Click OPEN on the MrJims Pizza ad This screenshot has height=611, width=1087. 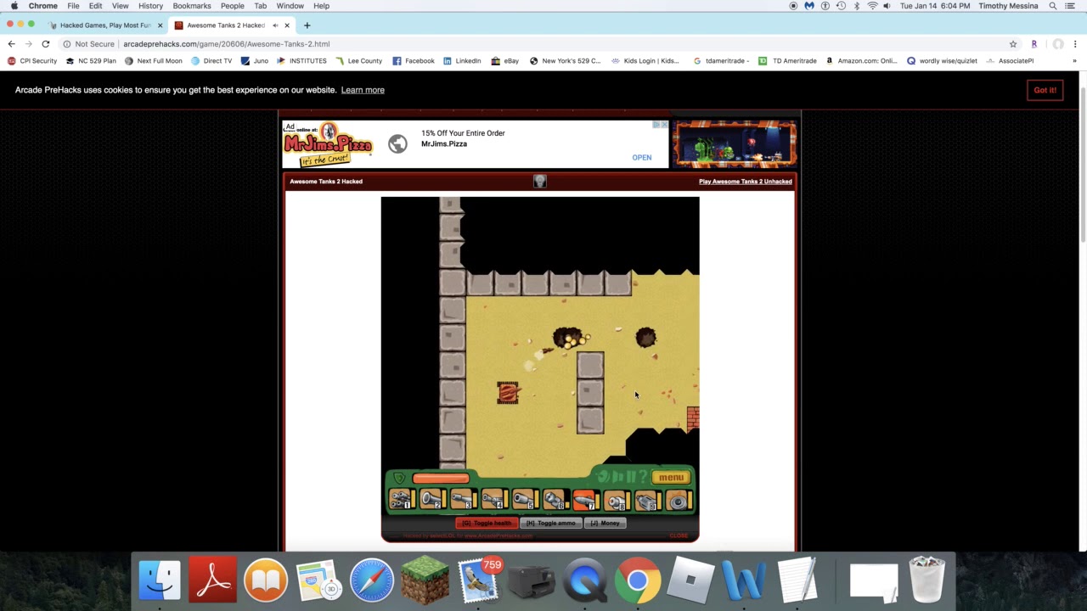coord(642,157)
